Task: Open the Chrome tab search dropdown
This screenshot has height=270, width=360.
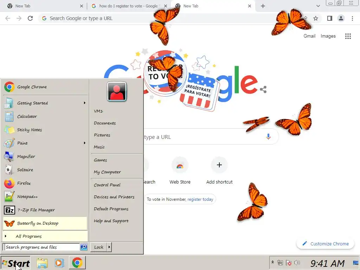Action: (318, 6)
